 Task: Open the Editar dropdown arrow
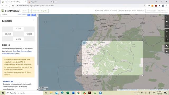(x=30, y=11)
